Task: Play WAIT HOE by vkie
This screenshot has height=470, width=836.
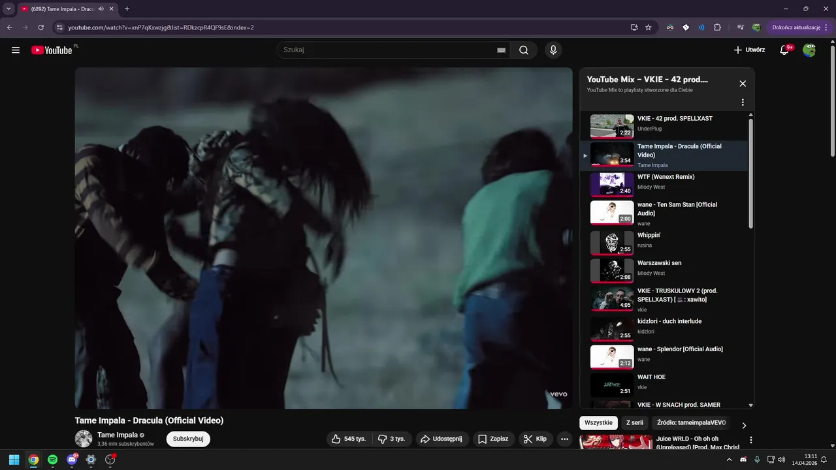Action: point(665,385)
